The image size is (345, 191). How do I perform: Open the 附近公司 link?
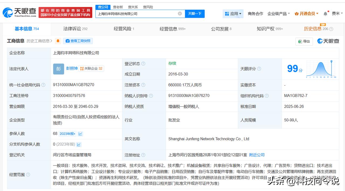[x=257, y=155]
